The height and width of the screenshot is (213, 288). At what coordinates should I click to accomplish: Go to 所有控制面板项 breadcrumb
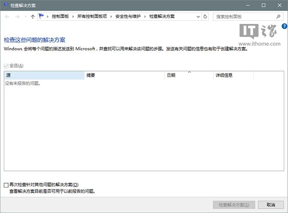pos(92,17)
